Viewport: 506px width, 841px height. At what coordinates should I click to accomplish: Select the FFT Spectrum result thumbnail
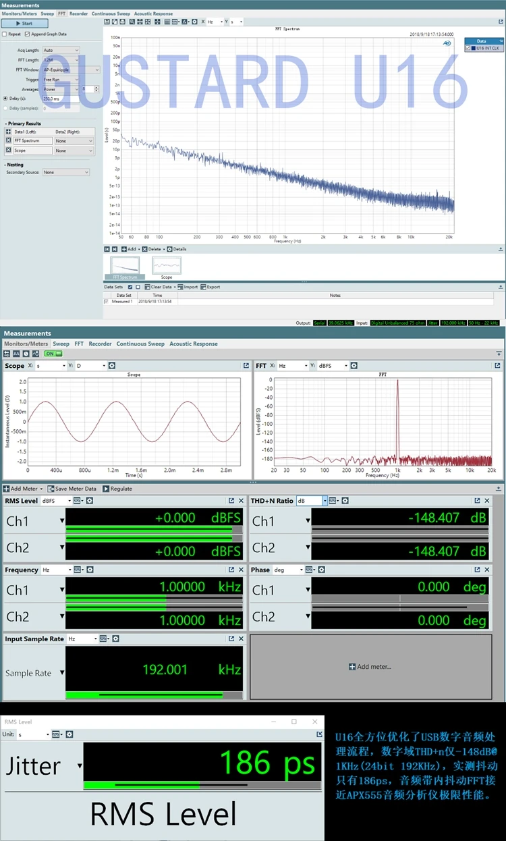tap(125, 267)
